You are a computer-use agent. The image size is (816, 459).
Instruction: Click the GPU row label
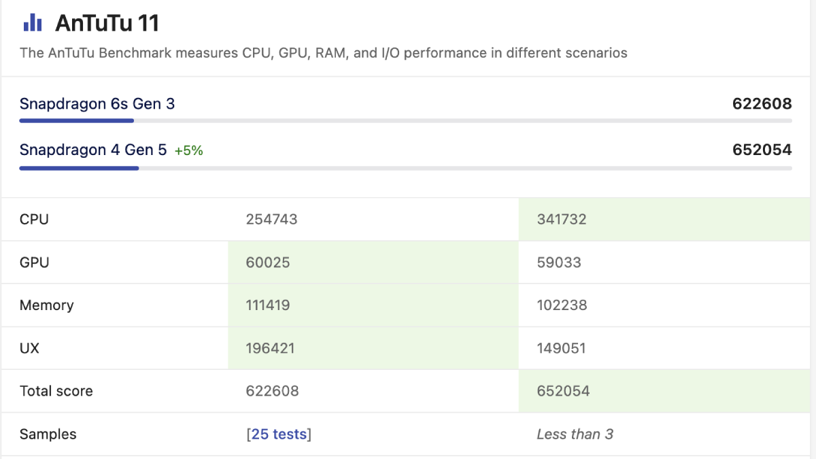35,262
